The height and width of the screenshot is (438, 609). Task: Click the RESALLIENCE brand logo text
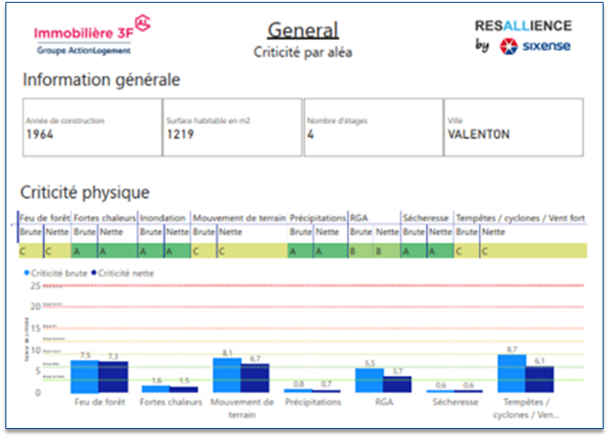[x=523, y=25]
